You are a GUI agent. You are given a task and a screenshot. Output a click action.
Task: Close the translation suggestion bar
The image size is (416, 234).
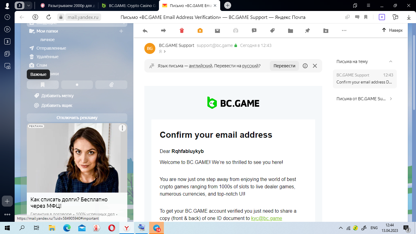pos(315,66)
